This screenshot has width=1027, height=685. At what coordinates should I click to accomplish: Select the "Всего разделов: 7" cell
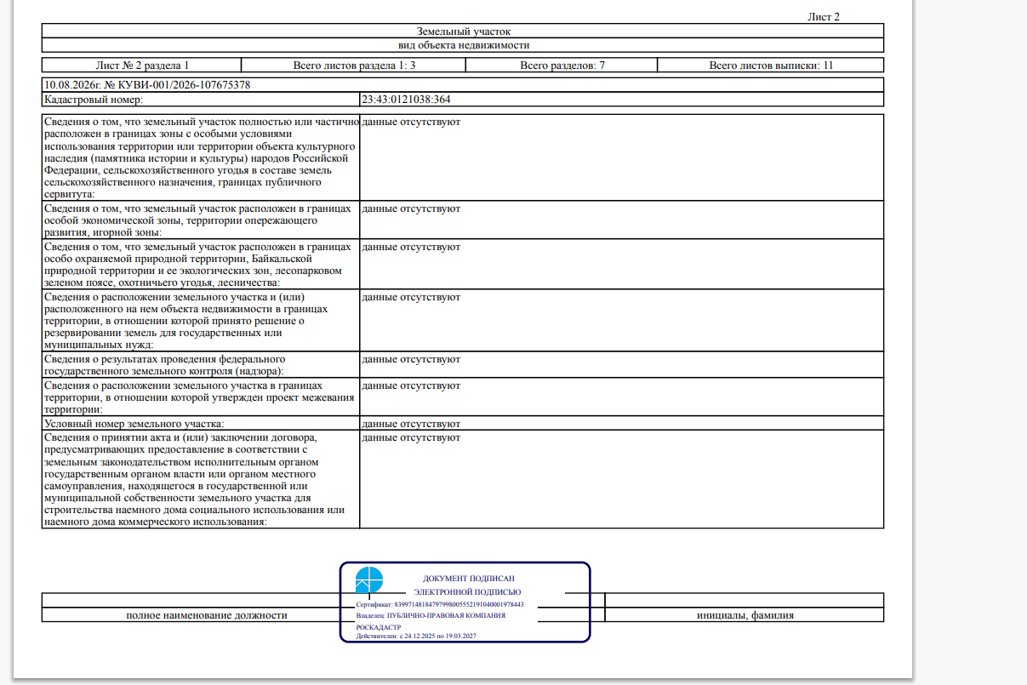tap(562, 66)
